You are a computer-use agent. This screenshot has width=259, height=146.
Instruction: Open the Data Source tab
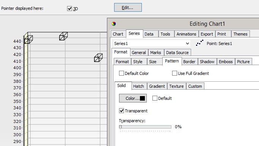(x=177, y=53)
